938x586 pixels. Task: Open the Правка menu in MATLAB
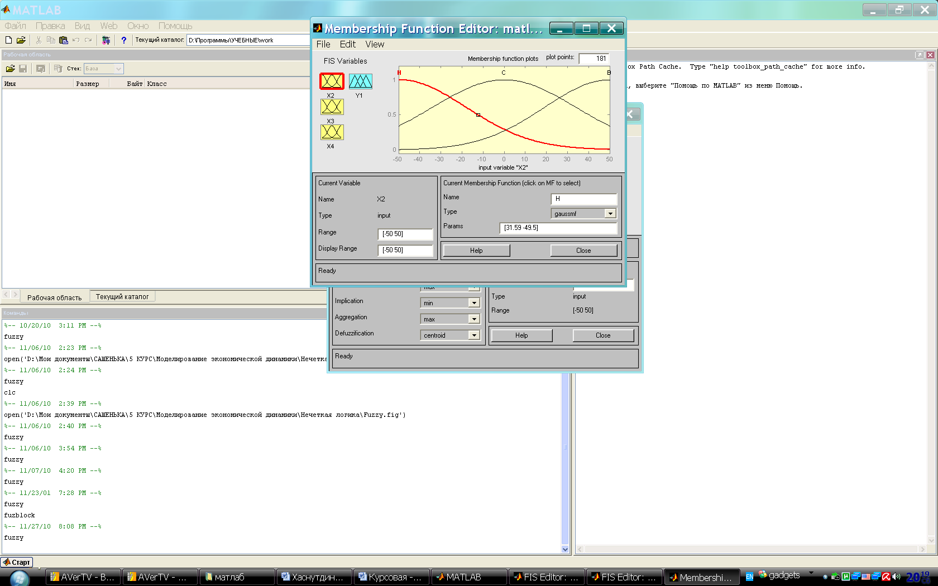[50, 26]
